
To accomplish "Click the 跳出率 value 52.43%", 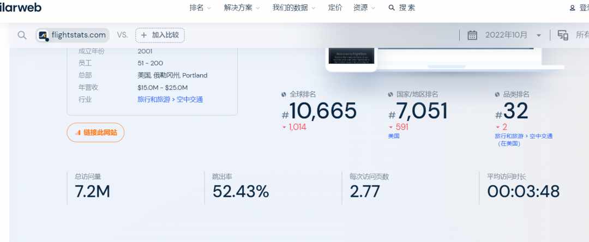I will pos(241,191).
